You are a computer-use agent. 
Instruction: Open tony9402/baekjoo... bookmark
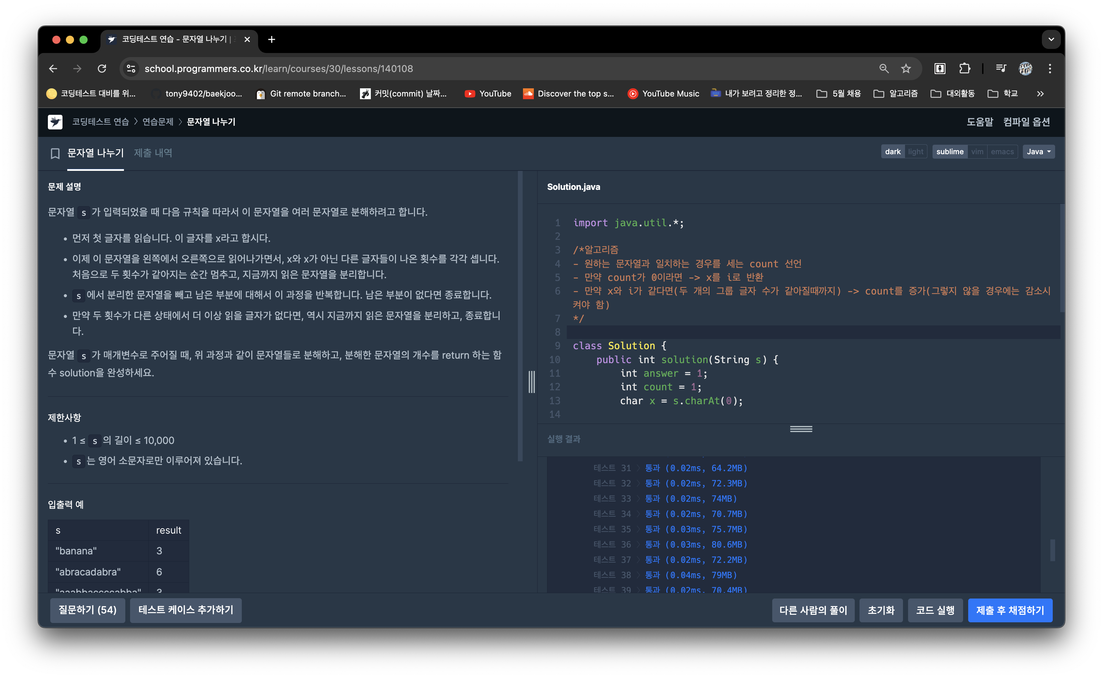[x=196, y=94]
